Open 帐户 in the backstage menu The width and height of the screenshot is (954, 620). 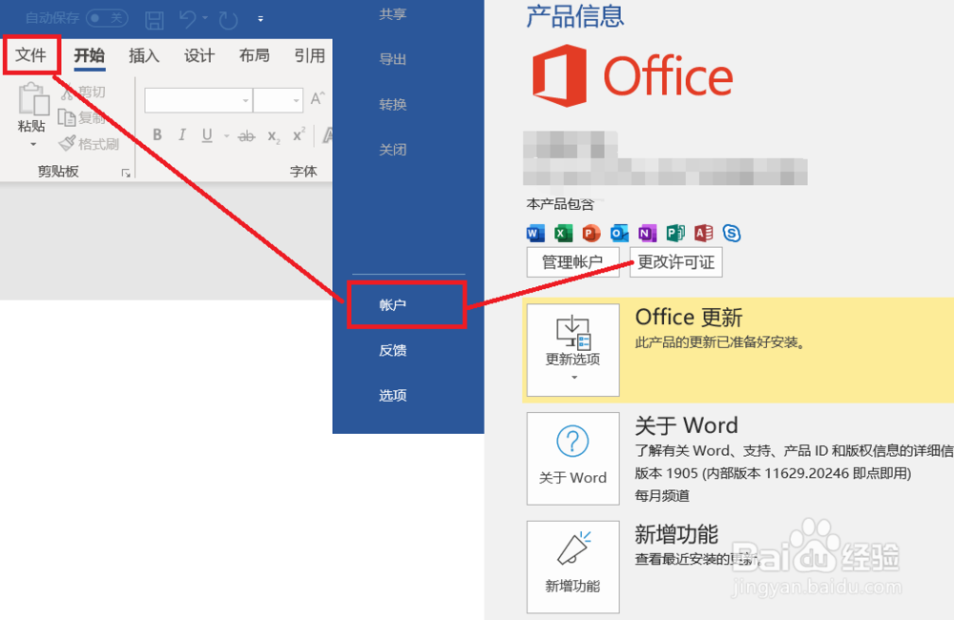point(392,305)
